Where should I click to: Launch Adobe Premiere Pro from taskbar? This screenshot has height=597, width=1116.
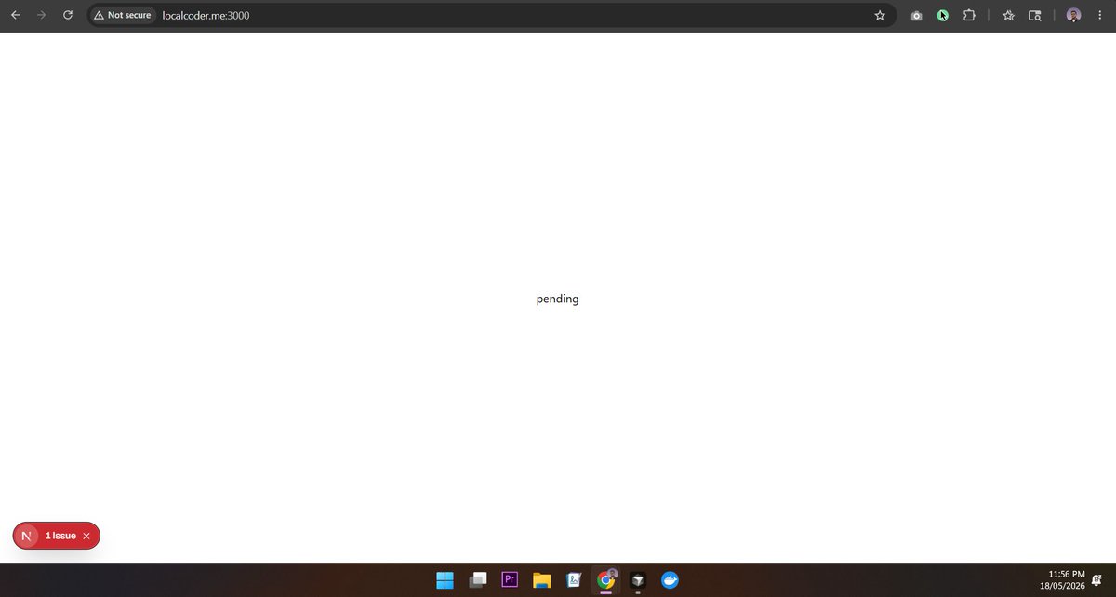click(x=510, y=580)
